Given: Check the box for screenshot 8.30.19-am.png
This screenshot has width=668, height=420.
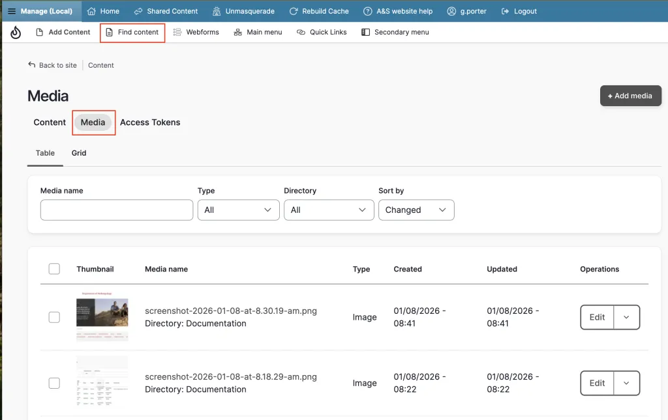Looking at the screenshot, I should click(x=54, y=317).
